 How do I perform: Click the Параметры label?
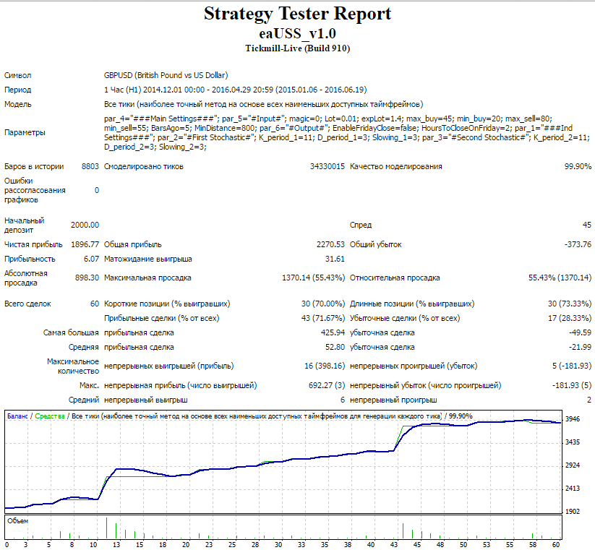(x=25, y=132)
